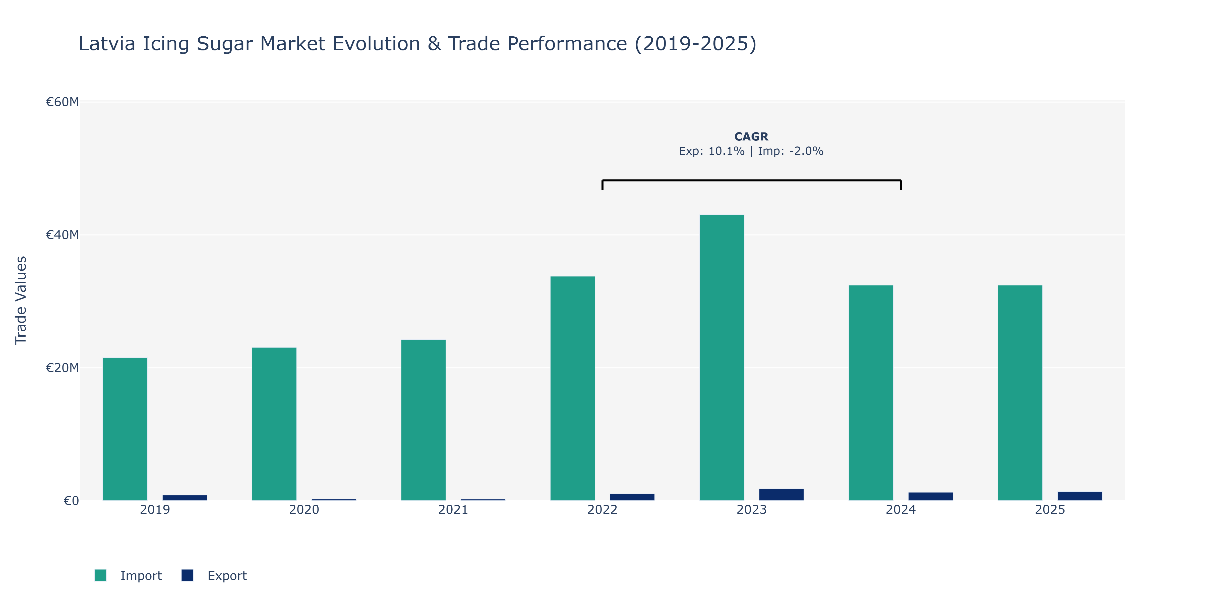Viewport: 1205px width, 602px height.
Task: Click the 2025 Export bar
Action: pyautogui.click(x=1080, y=496)
